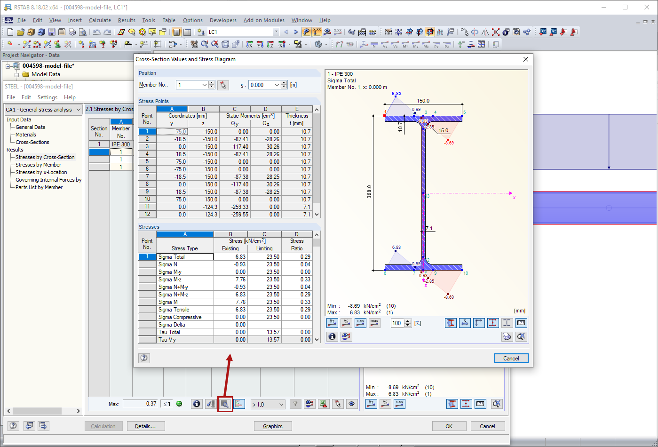Click the result diagrams bar-chart icon
This screenshot has height=447, width=658.
[239, 404]
